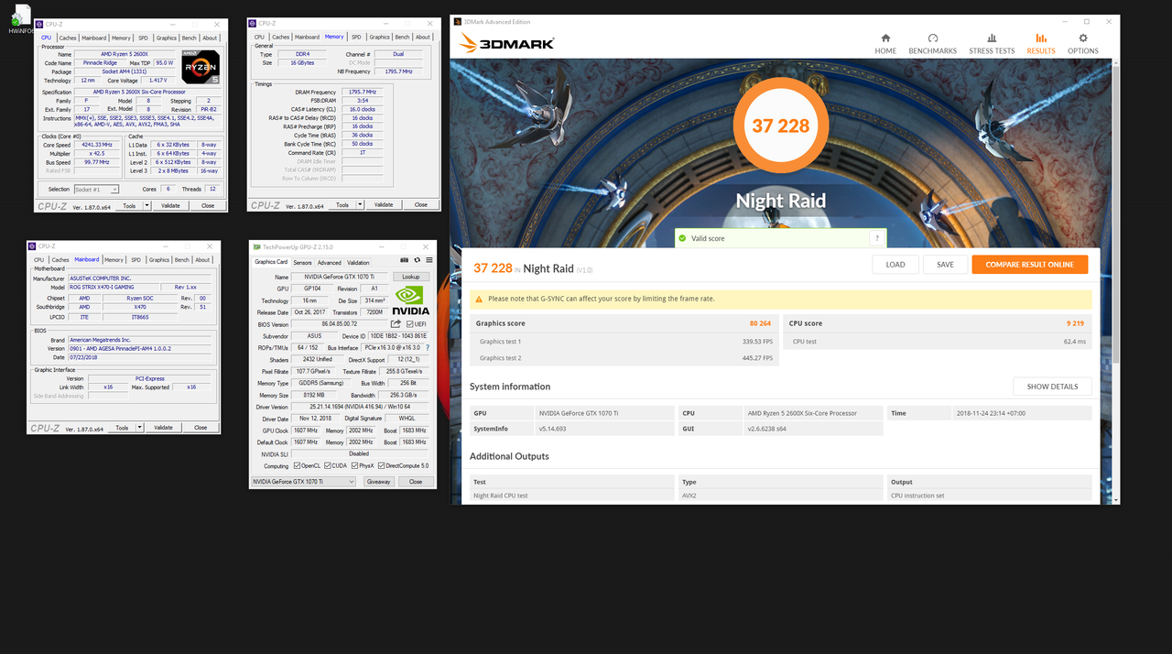1172x654 pixels.
Task: Click the Core Speed value 4241.33 MHz
Action: (95, 145)
